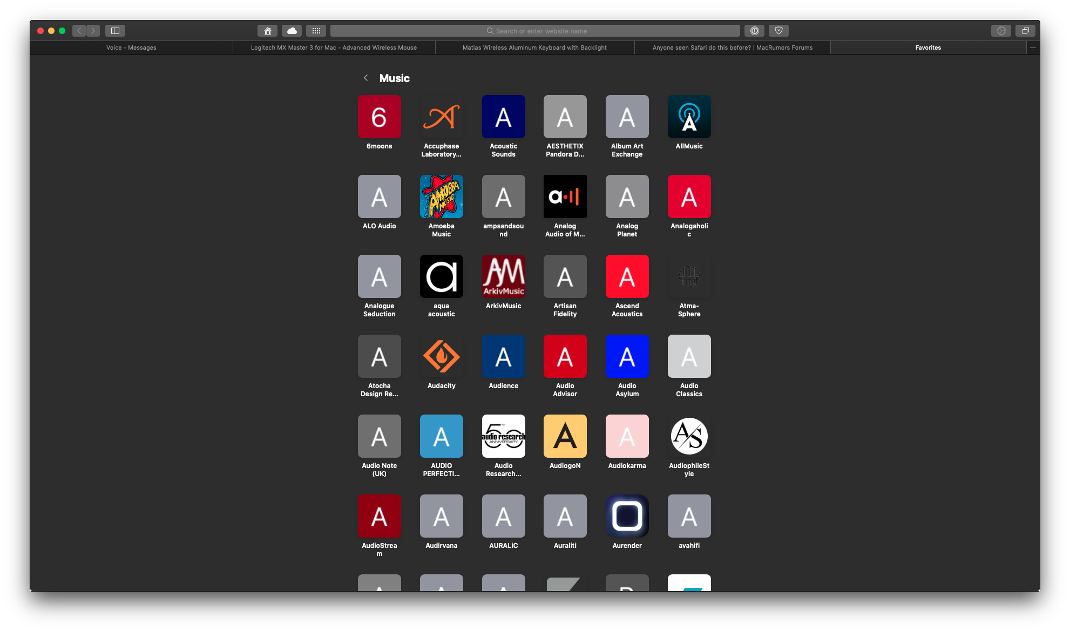Open the avahifi favorite

(x=689, y=516)
